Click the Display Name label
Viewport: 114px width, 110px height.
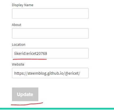23,5
